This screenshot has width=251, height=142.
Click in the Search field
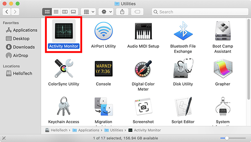200,12
